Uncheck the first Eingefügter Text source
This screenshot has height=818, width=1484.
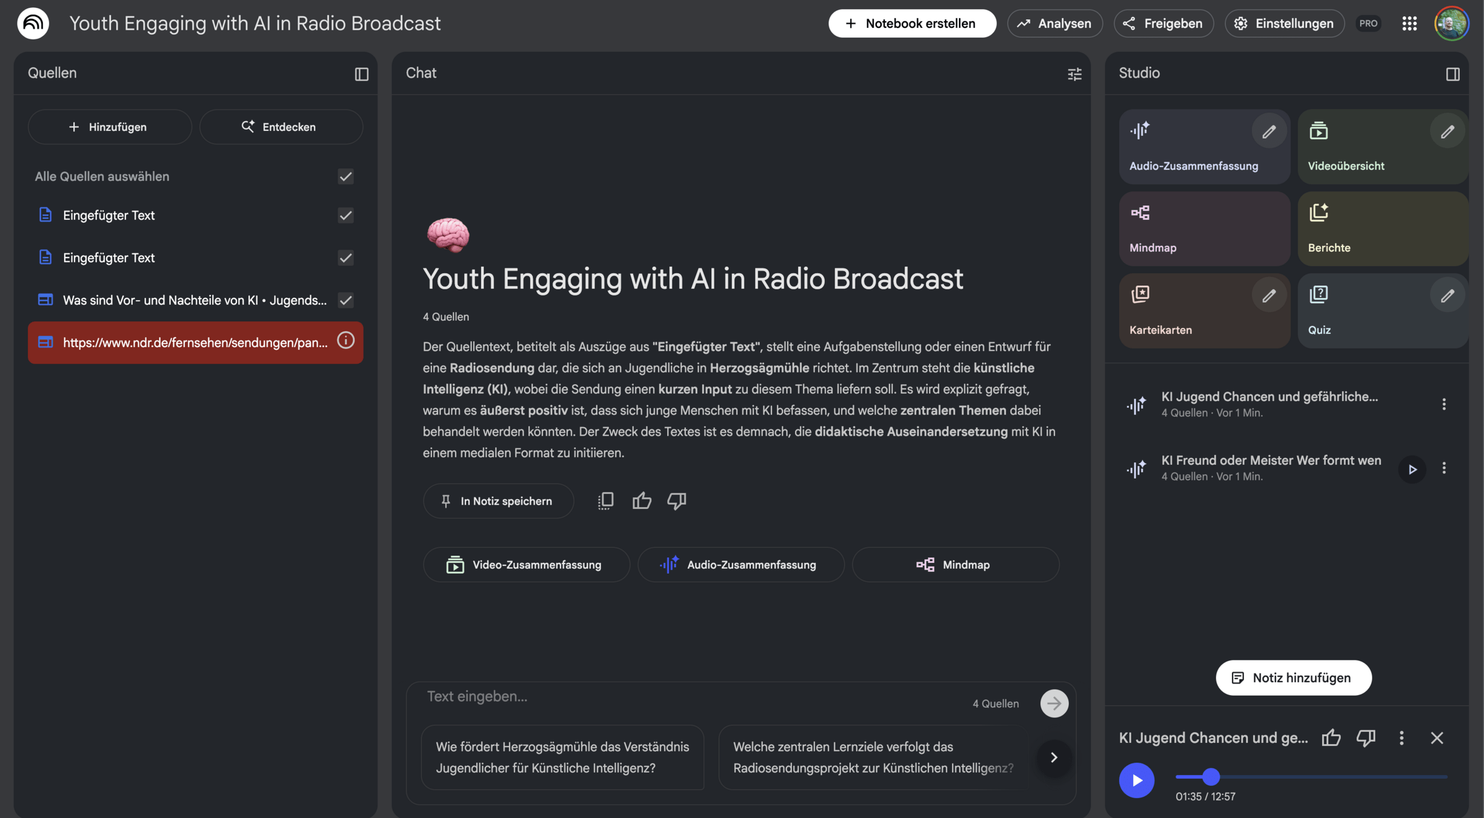coord(345,215)
